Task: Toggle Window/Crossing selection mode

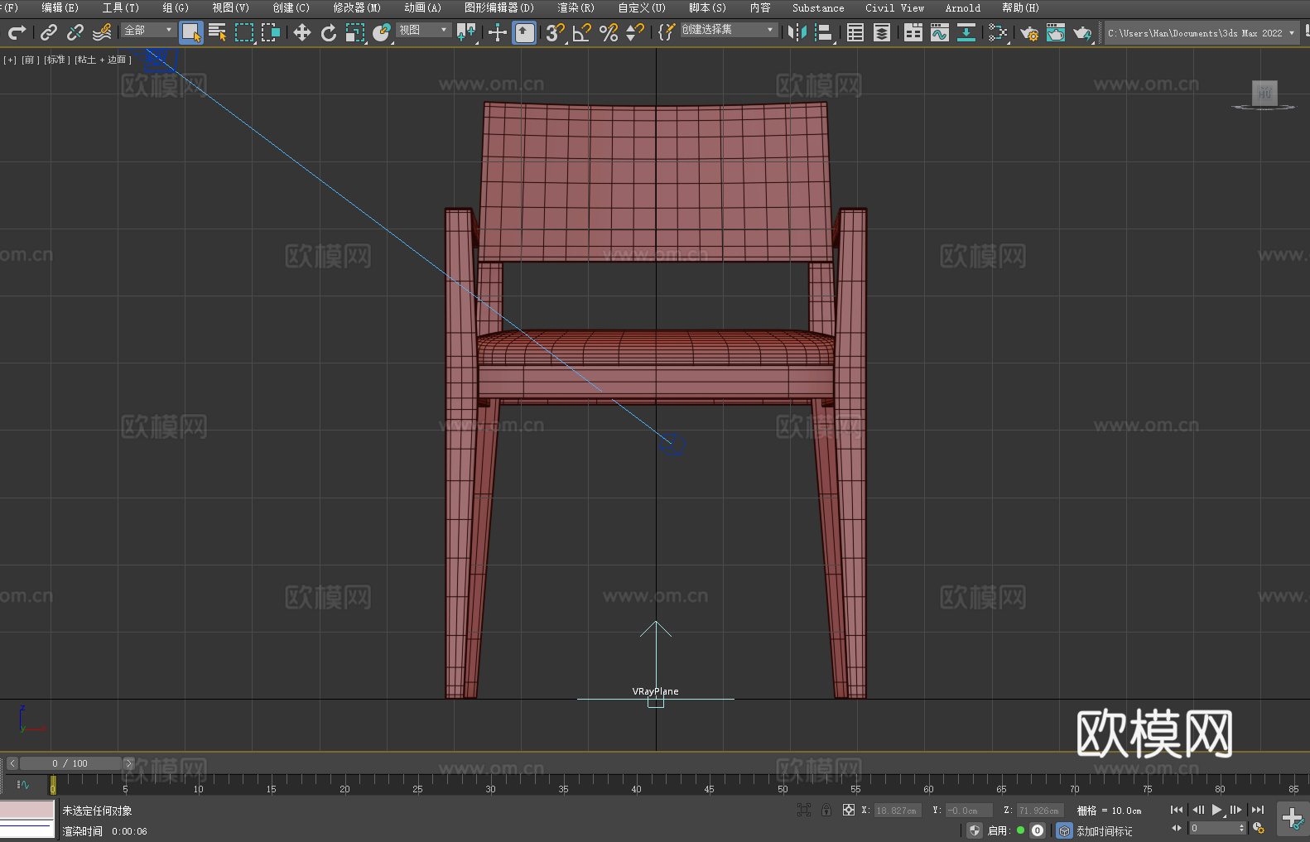Action: 271,32
